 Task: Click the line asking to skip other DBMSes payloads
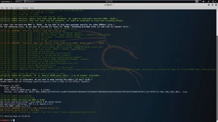point(57,25)
